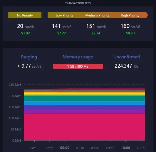This screenshot has width=156, height=152.
Task: Click the Purging label
Action: pos(29,57)
